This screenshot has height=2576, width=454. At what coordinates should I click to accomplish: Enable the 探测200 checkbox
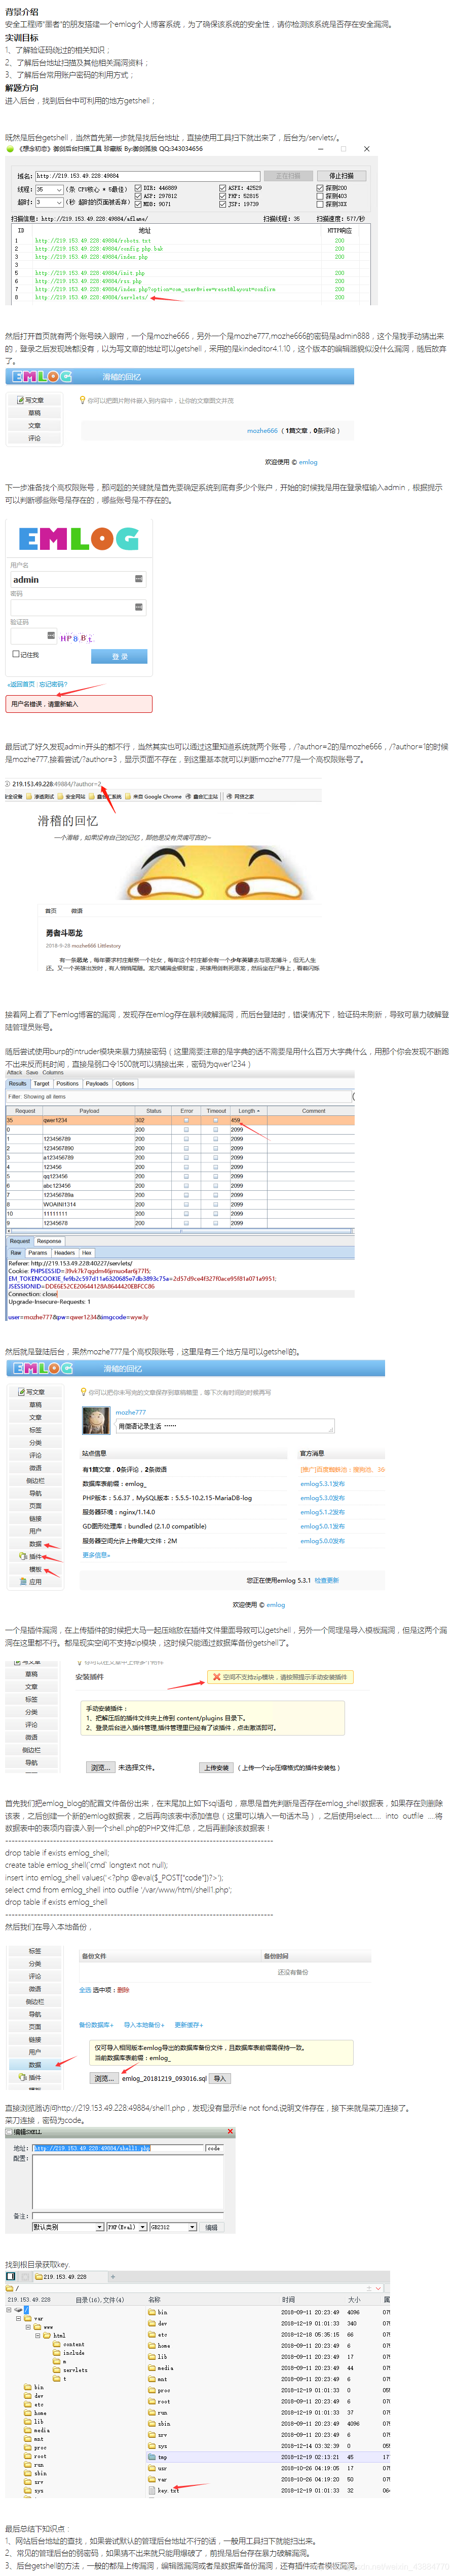[320, 187]
